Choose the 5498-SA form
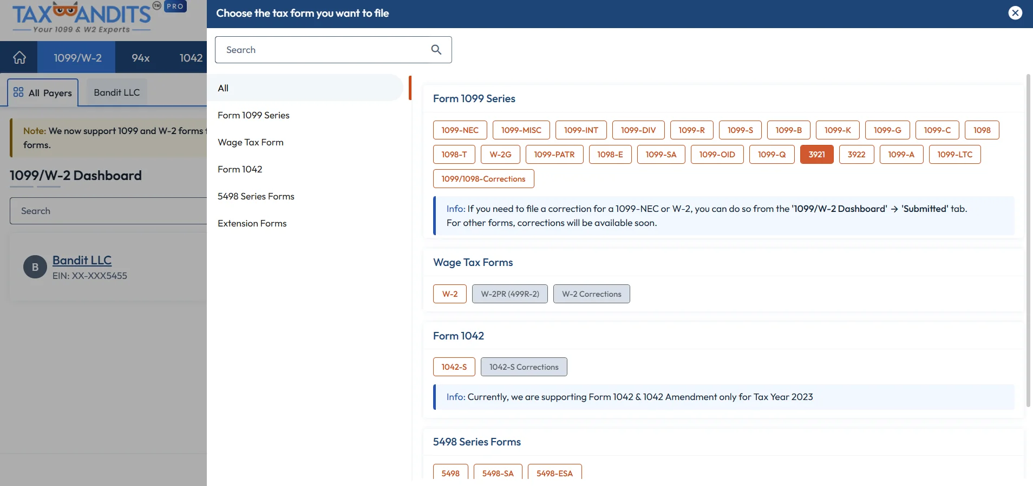 pyautogui.click(x=498, y=472)
